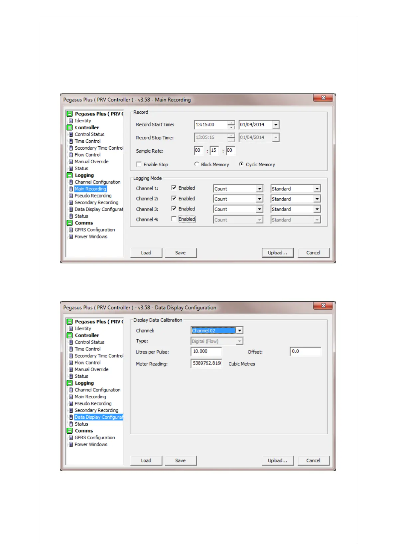Open Record Start date dropdown

click(x=276, y=125)
